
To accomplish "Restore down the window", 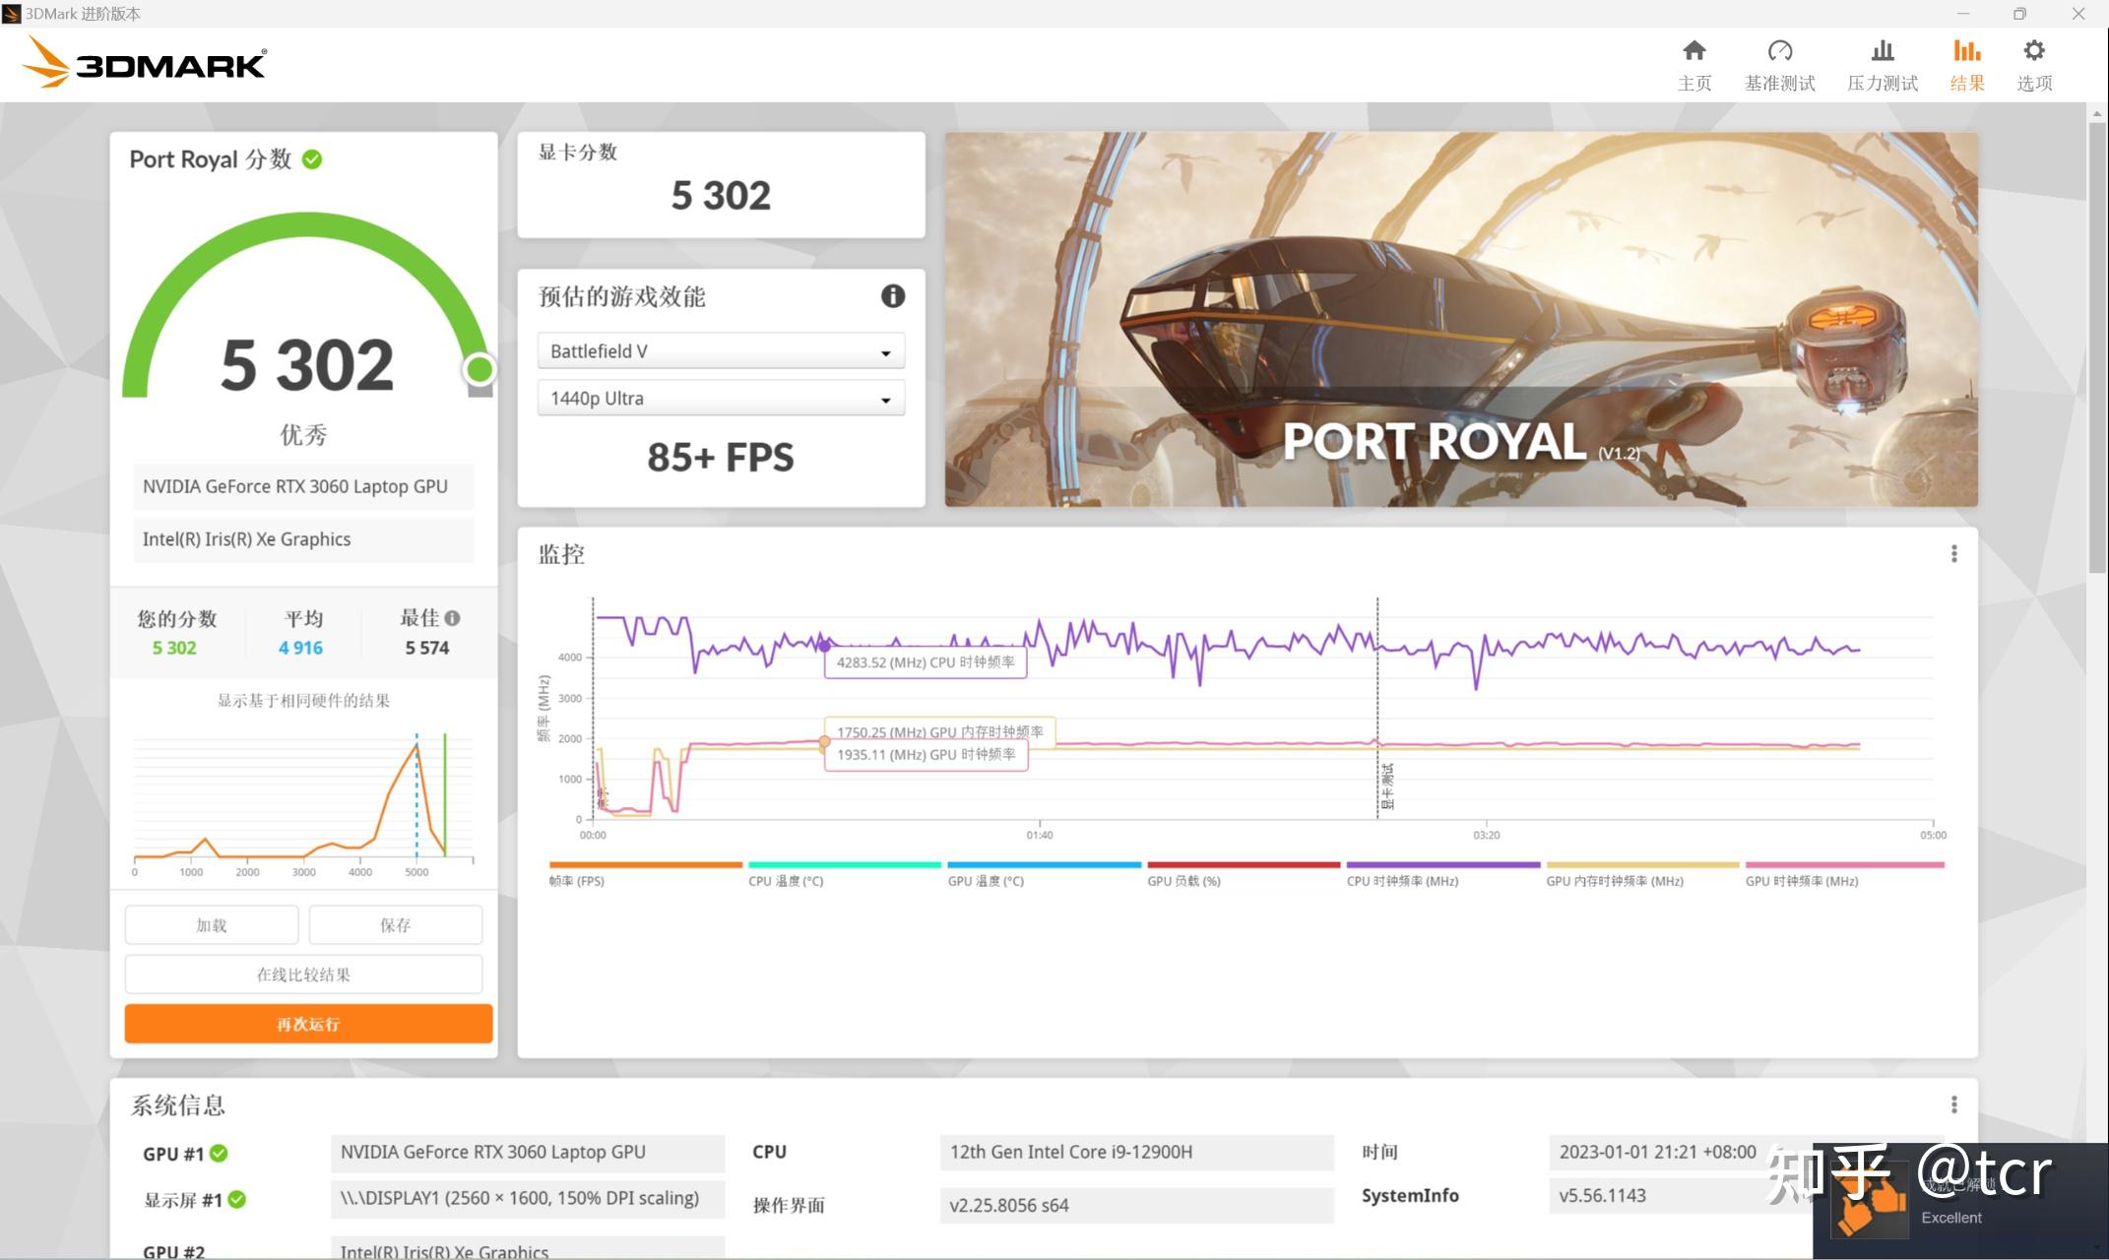I will 2019,14.
